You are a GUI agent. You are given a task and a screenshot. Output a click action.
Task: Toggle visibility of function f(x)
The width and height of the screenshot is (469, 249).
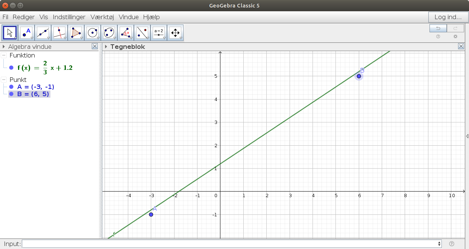coord(11,68)
